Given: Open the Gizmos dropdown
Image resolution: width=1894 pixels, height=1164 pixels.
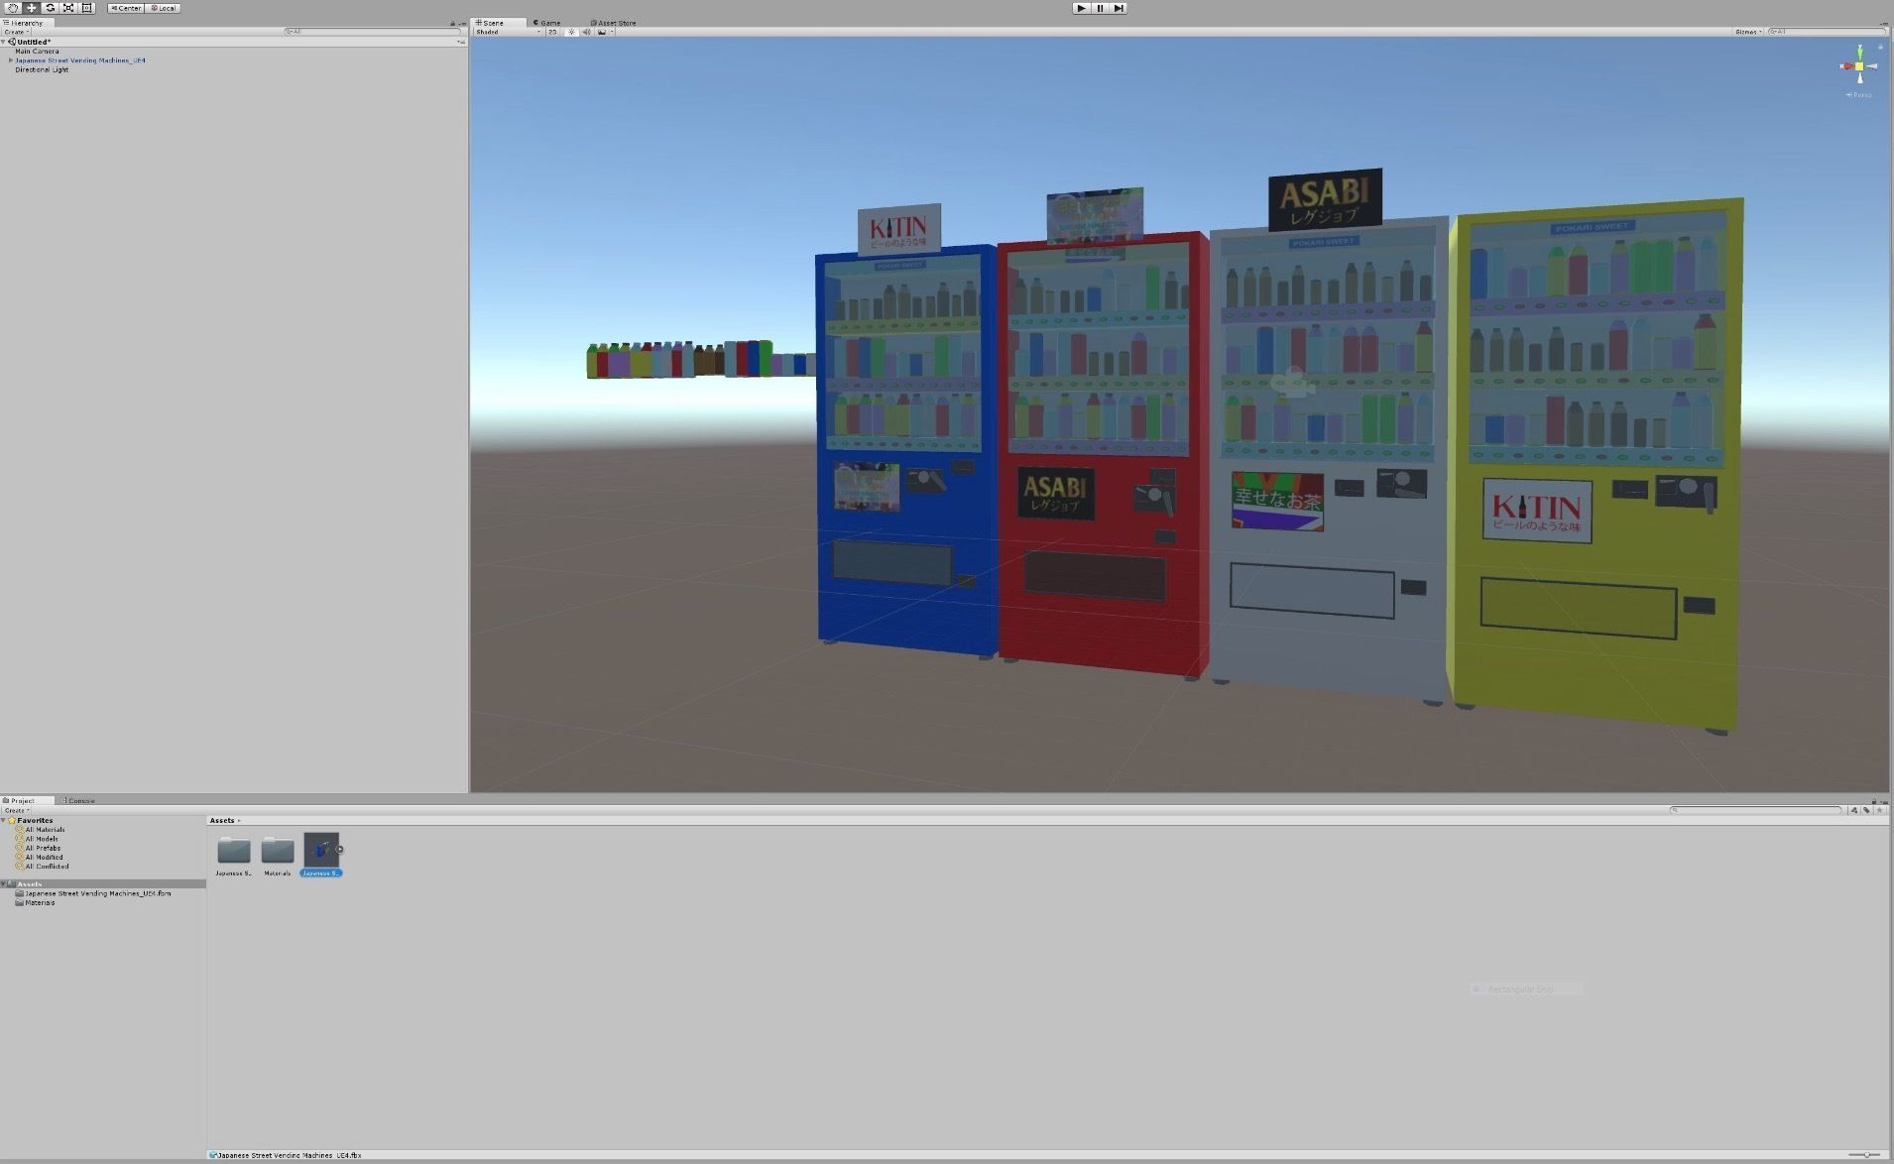Looking at the screenshot, I should point(1748,32).
